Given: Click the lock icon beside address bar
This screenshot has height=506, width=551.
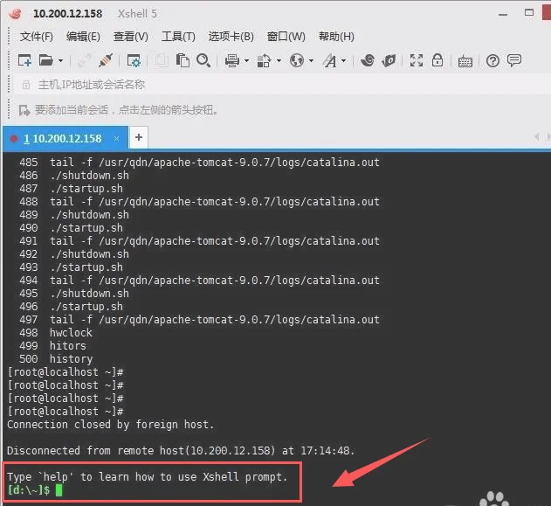Looking at the screenshot, I should coord(26,85).
